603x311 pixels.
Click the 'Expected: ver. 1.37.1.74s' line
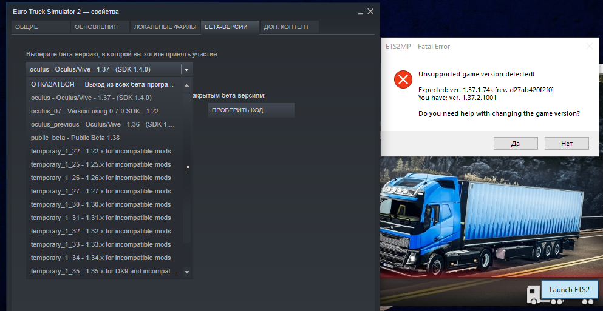(x=486, y=90)
